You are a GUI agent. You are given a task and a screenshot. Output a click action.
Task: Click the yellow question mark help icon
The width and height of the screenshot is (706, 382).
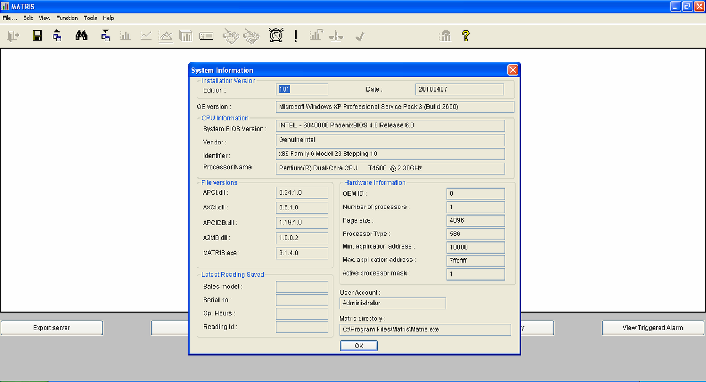[x=466, y=36]
